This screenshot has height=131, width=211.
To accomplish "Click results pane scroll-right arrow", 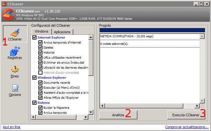I will pyautogui.click(x=197, y=106).
